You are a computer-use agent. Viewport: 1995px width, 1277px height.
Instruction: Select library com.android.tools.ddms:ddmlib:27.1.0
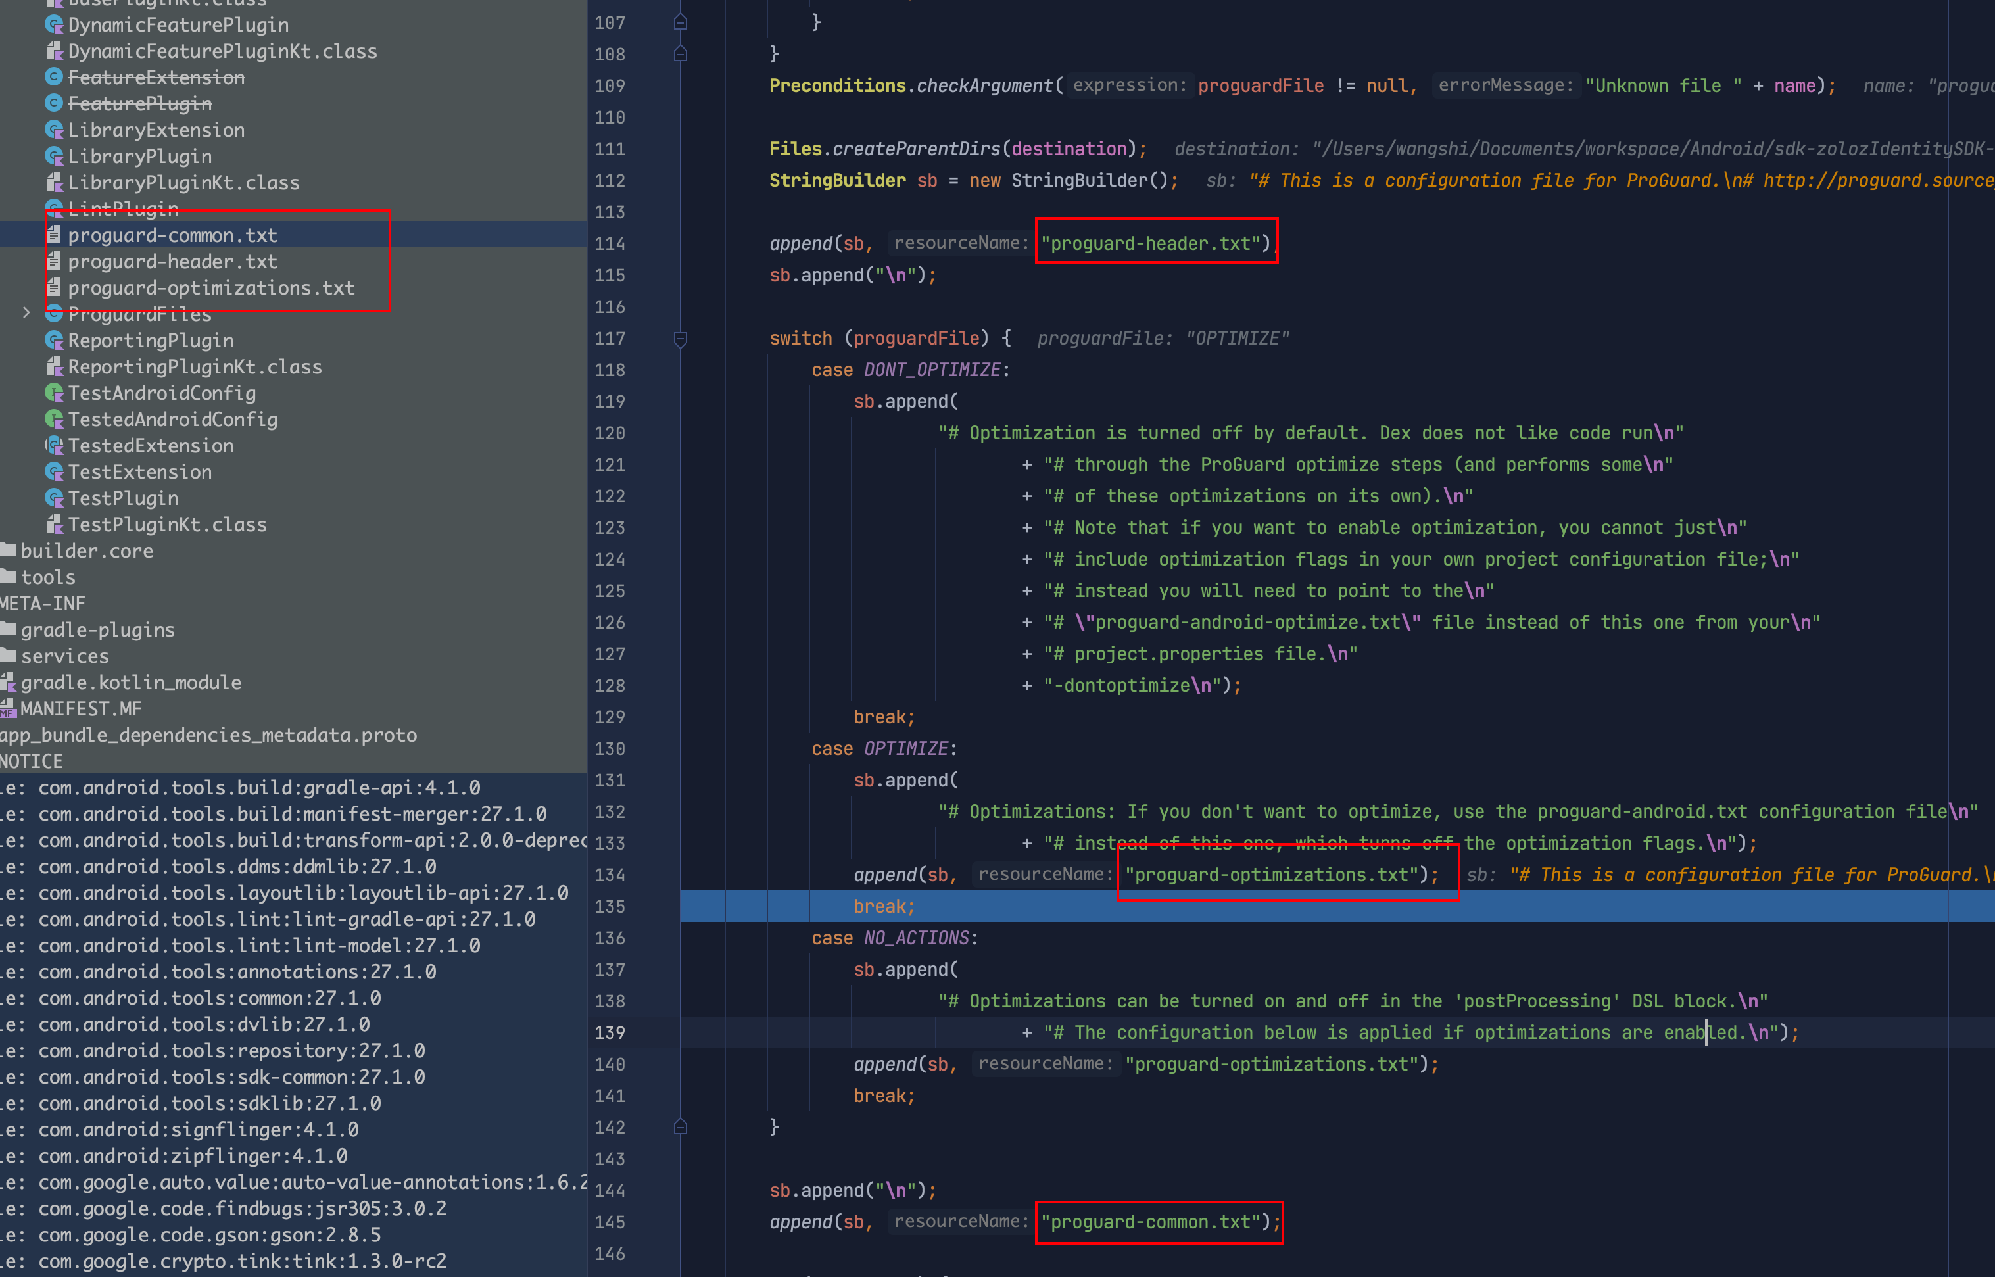pyautogui.click(x=237, y=867)
